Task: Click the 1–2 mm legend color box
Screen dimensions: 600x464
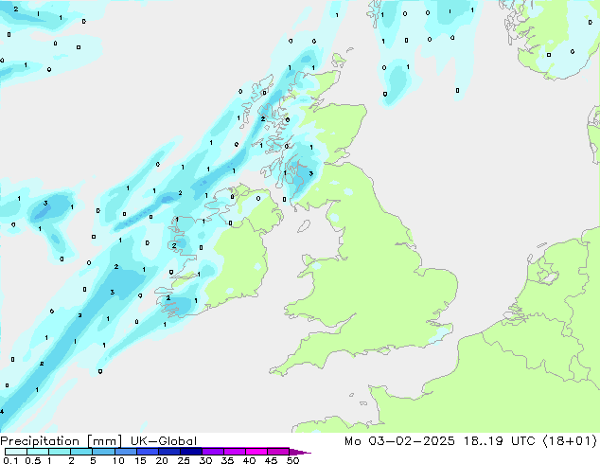Action: tap(60, 452)
